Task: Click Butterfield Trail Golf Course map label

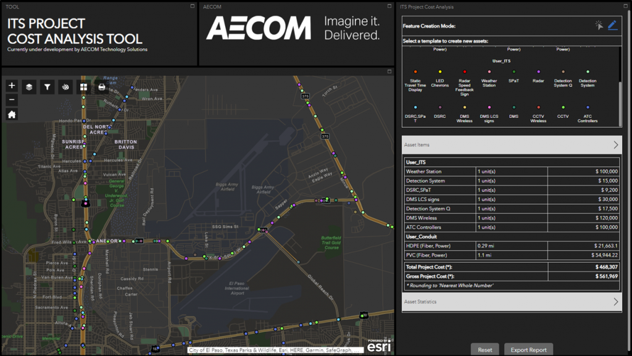Action: [x=331, y=242]
